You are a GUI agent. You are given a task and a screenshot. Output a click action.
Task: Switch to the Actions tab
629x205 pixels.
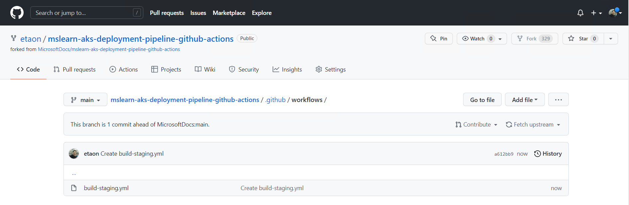click(x=124, y=69)
